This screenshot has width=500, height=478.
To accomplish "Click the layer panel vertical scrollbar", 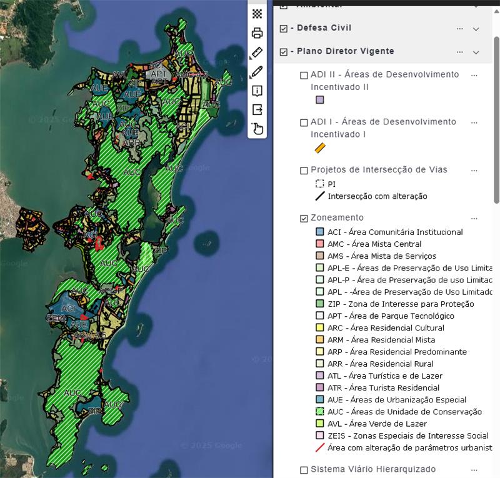I will (x=496, y=119).
